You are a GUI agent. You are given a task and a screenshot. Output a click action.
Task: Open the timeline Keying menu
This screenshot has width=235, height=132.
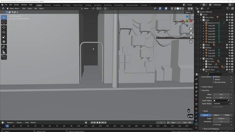(20, 122)
